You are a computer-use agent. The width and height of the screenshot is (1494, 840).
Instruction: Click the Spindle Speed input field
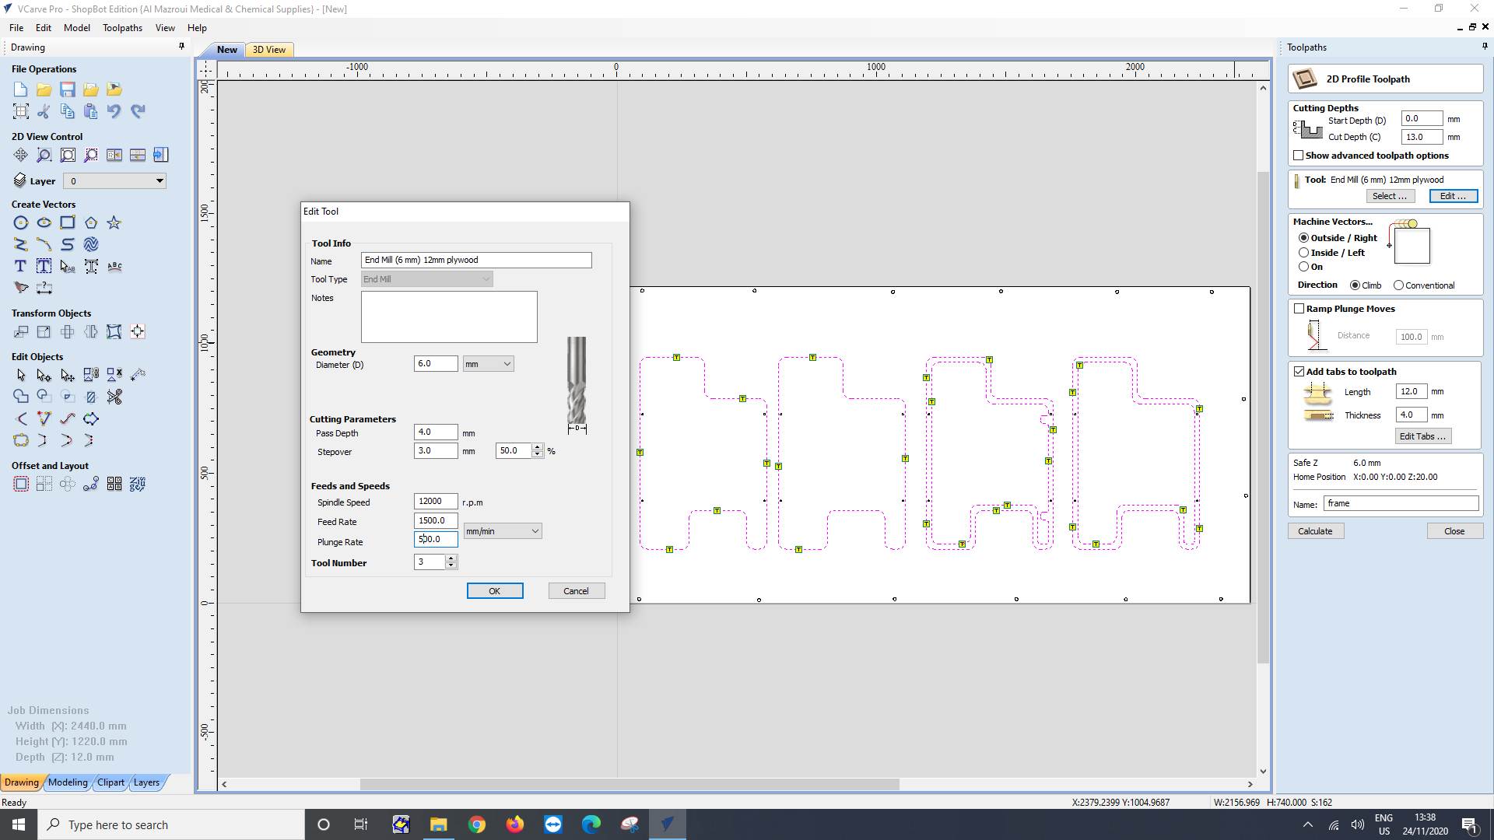435,502
